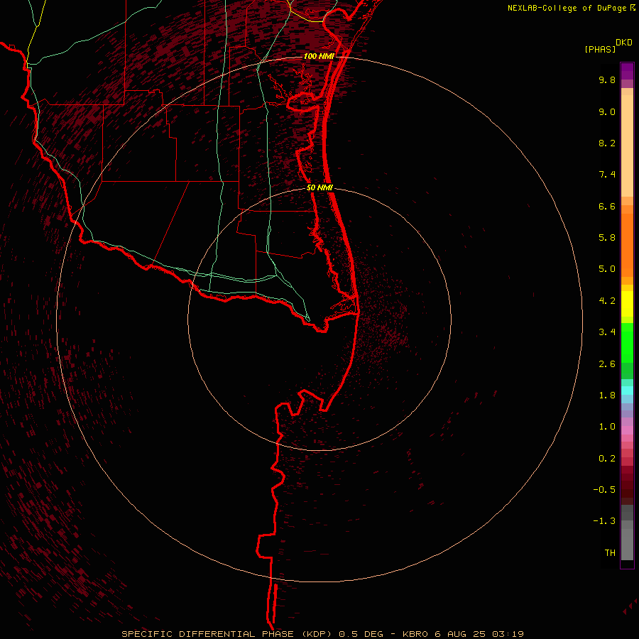Click the 5.0 scale value
639x639 pixels.
[607, 269]
